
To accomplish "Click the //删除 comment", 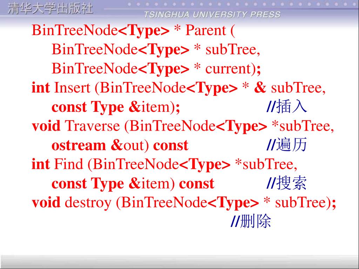I will click(x=251, y=221).
